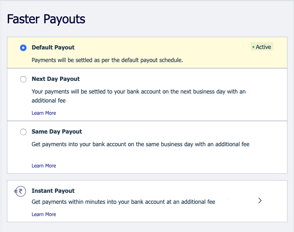Click the default payout schedule description text
The width and height of the screenshot is (294, 232).
(107, 60)
